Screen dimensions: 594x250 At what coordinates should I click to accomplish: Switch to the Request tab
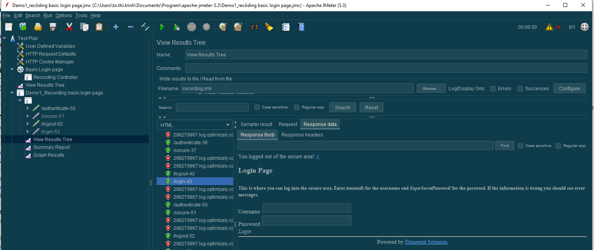tap(288, 124)
